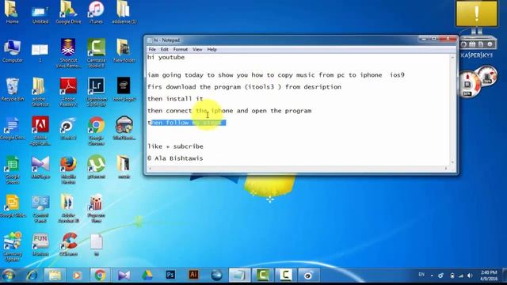This screenshot has width=507, height=285.
Task: Select the Lightroom desktop icon
Action: pyautogui.click(x=96, y=92)
